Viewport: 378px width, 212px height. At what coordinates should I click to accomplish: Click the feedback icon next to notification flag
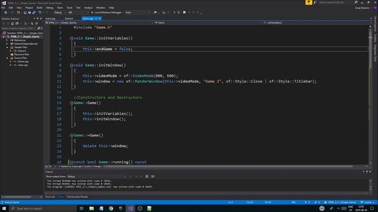(x=315, y=2)
